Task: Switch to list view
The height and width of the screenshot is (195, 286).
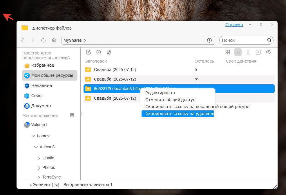Action: [x=238, y=52]
